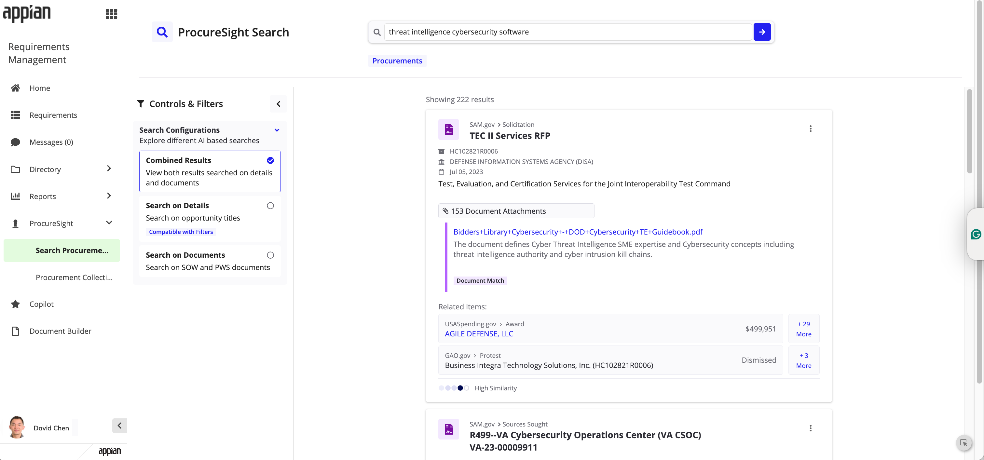Click the floating cursor button at bottom right
The image size is (984, 460).
pyautogui.click(x=964, y=443)
